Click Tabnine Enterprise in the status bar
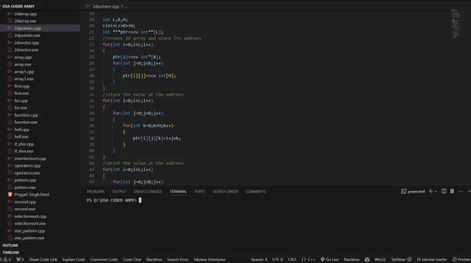This screenshot has width=471, height=263. pyautogui.click(x=209, y=260)
